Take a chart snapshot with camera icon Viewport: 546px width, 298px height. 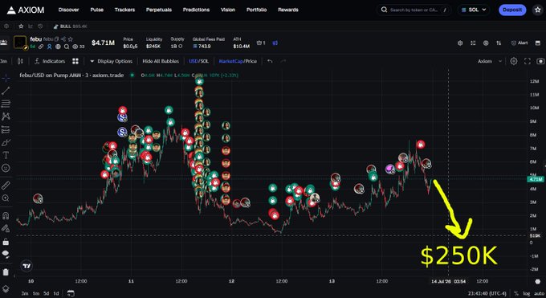tap(540, 61)
